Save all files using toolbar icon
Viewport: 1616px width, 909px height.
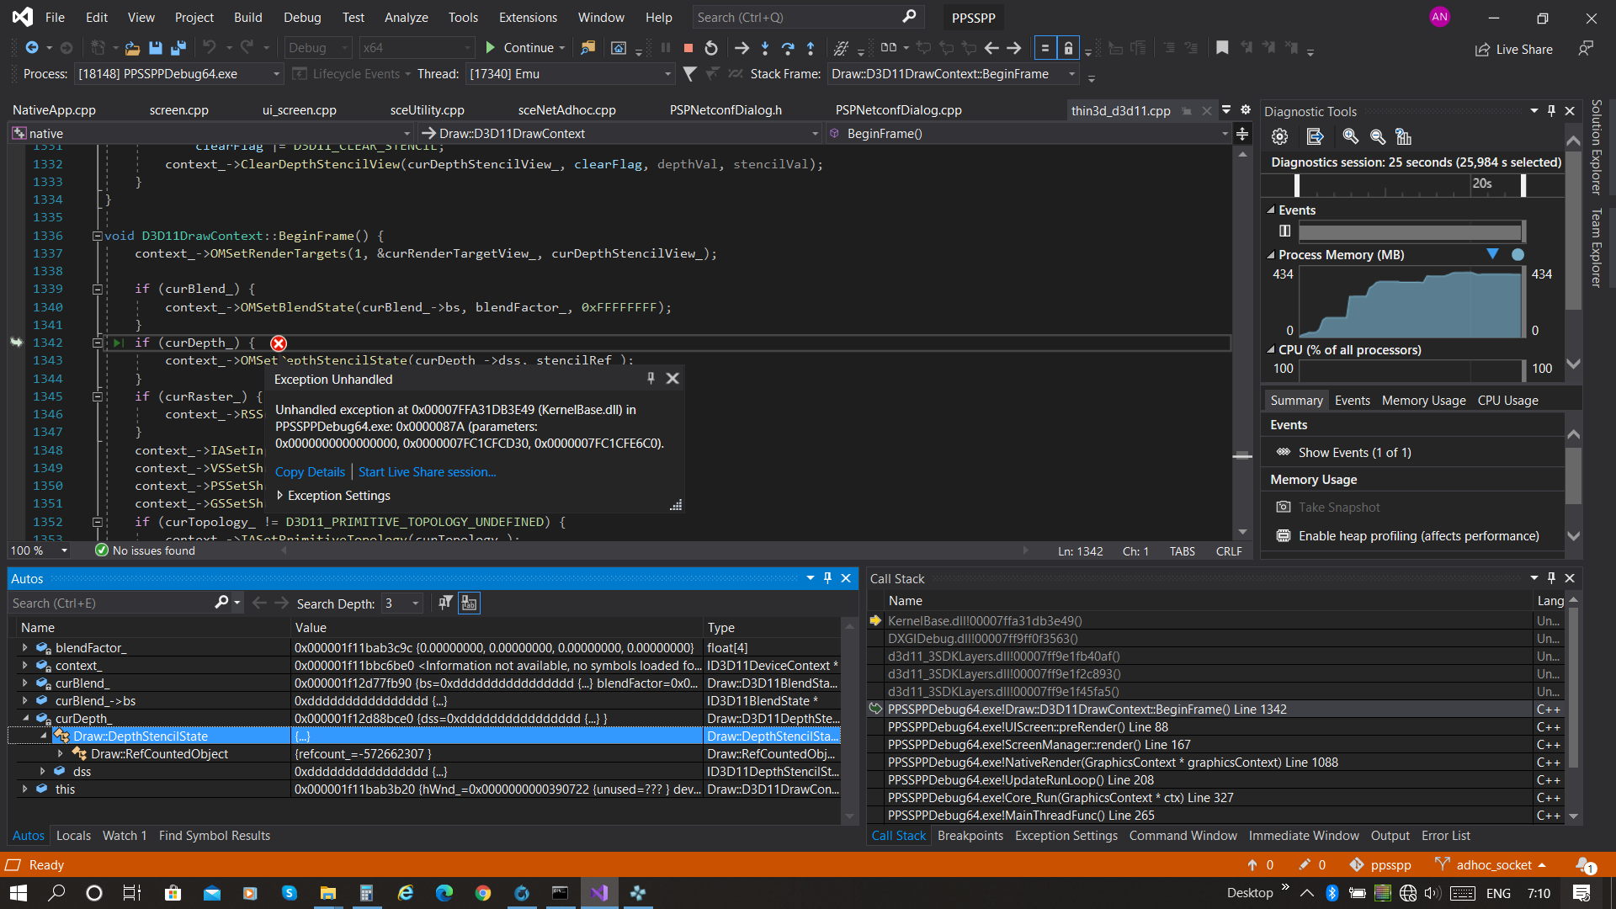(178, 48)
